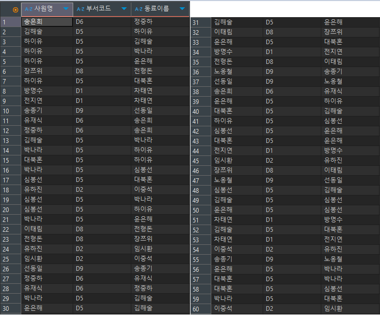Open the 동료이름 column filter dropdown arrow
This screenshot has width=380, height=315.
click(x=182, y=9)
